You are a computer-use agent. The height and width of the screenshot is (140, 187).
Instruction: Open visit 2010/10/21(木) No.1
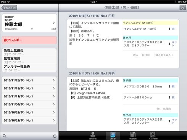coord(29,120)
